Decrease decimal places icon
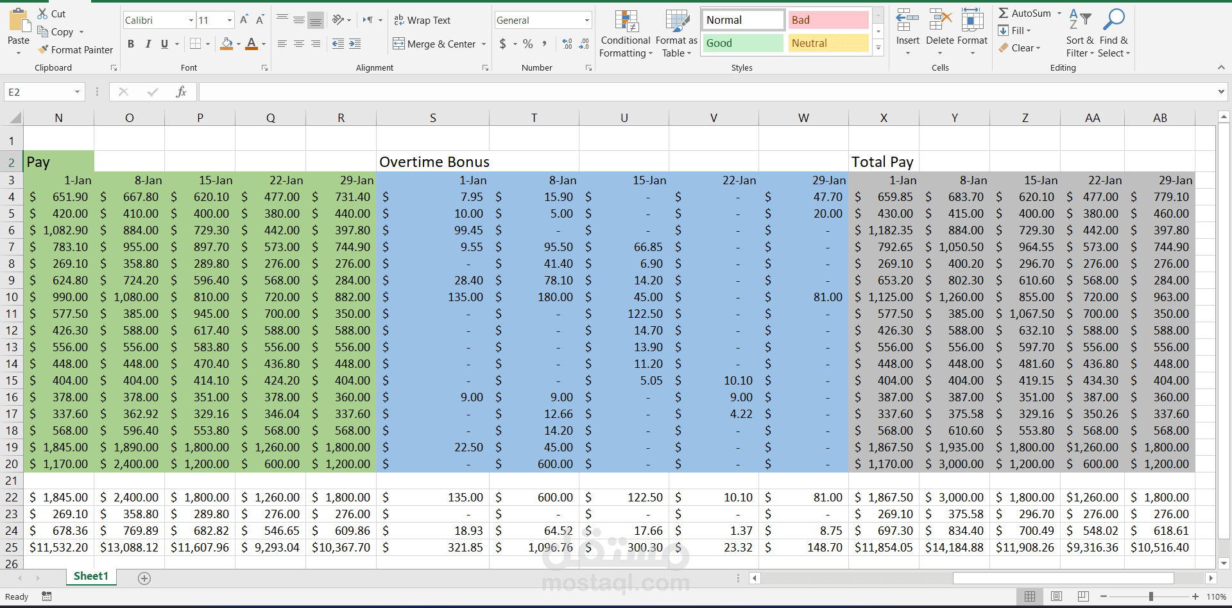The width and height of the screenshot is (1232, 608). tap(584, 44)
